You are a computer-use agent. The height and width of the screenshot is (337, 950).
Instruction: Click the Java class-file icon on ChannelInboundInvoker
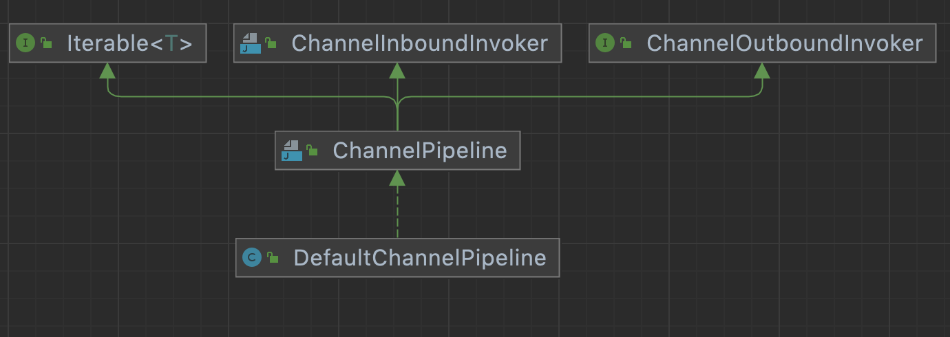250,43
